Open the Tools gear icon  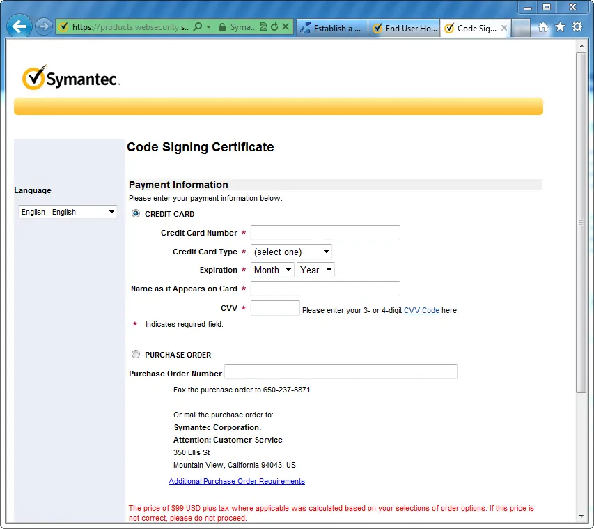tap(577, 27)
